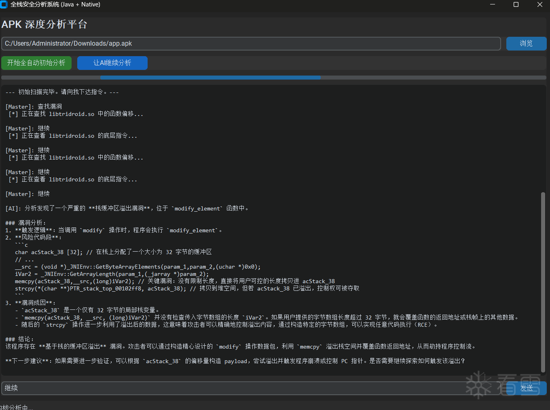This screenshot has height=410, width=550.
Task: Click the memcpy line commented 关键漏洞
Action: point(175,281)
